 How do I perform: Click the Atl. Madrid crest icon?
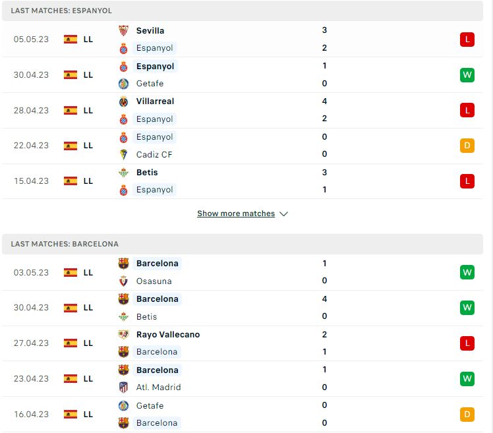click(x=123, y=387)
